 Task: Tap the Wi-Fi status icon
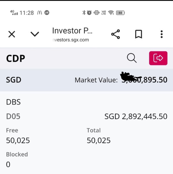[111, 13]
